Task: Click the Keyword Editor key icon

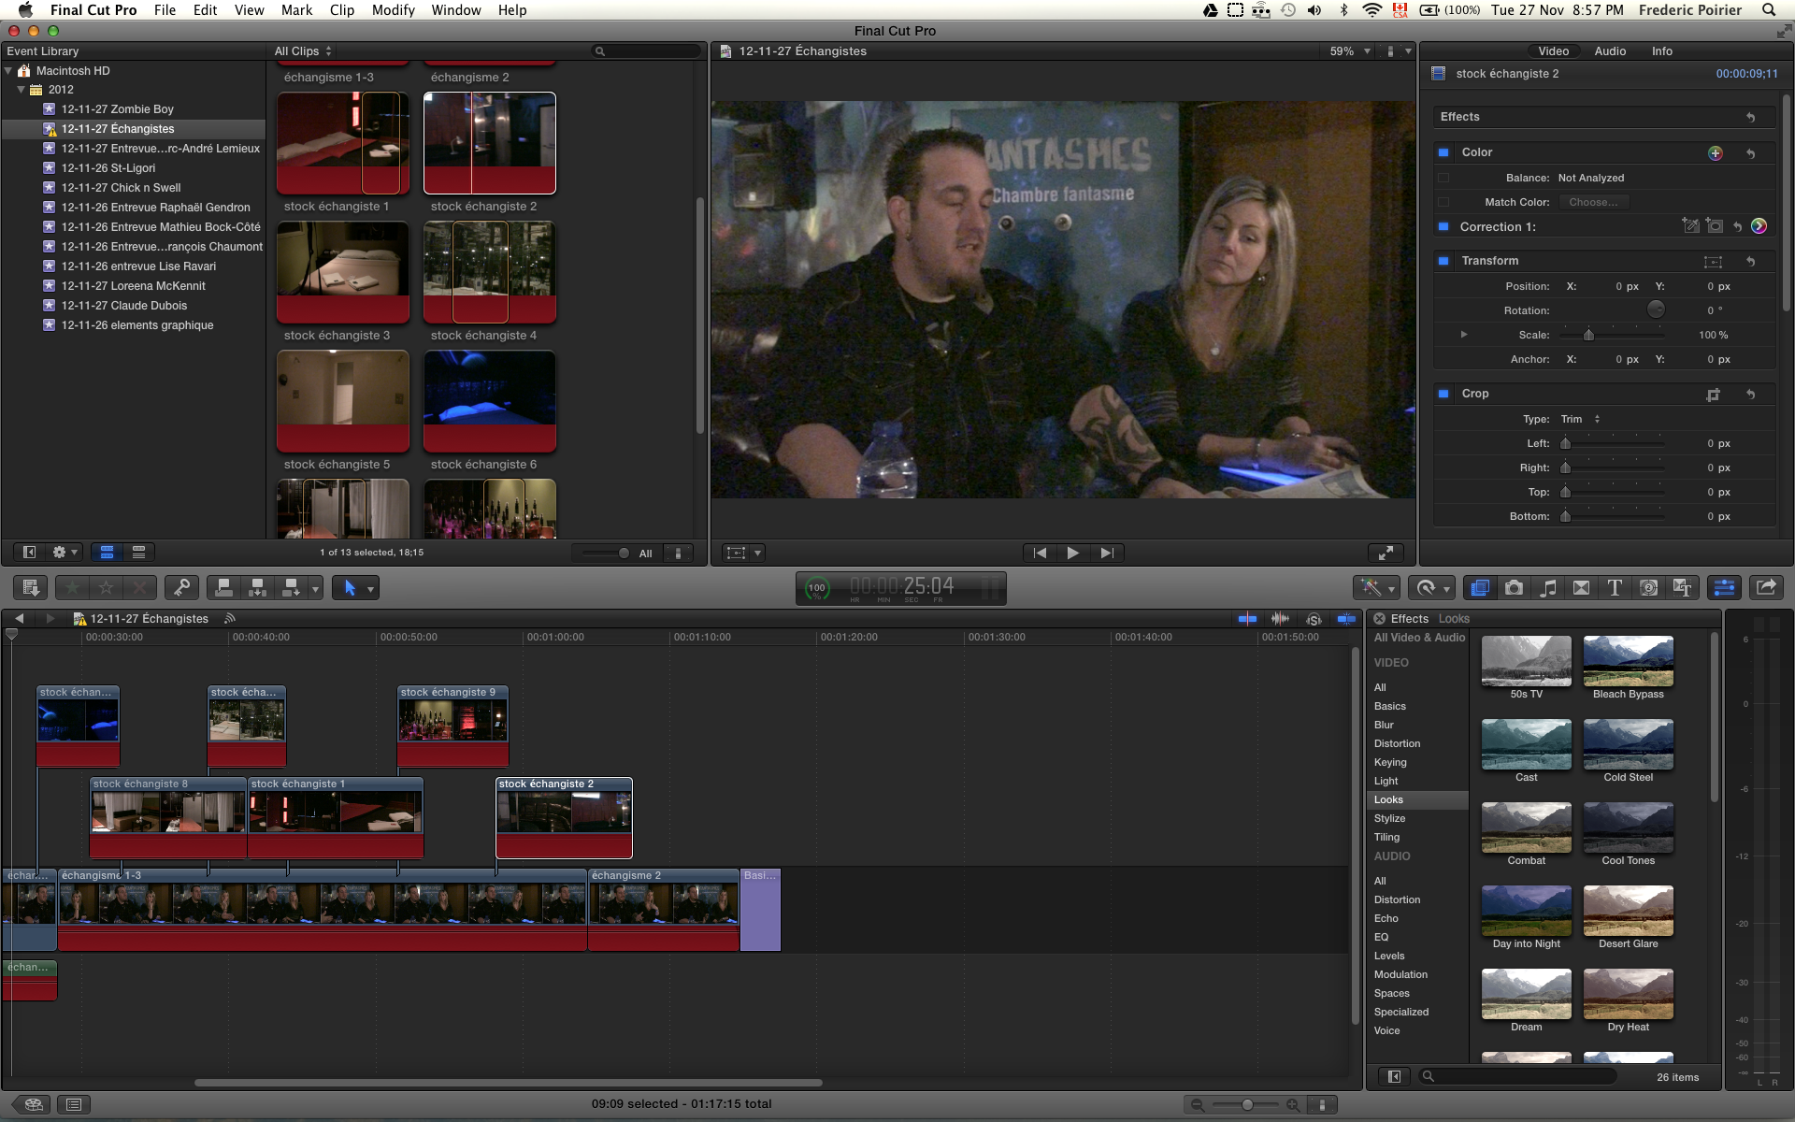Action: coord(181,587)
